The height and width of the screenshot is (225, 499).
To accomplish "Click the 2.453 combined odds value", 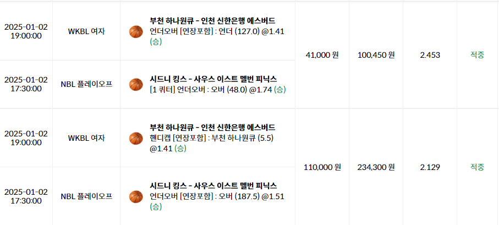I will click(430, 55).
